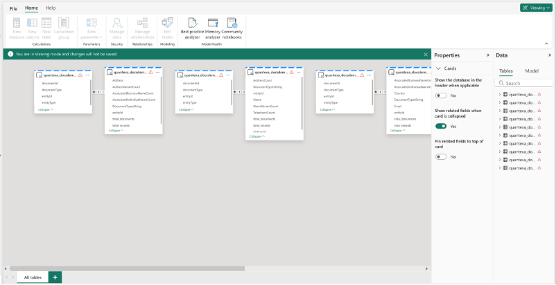The width and height of the screenshot is (556, 285).
Task: Open the Help ribbon tab
Action: (51, 8)
